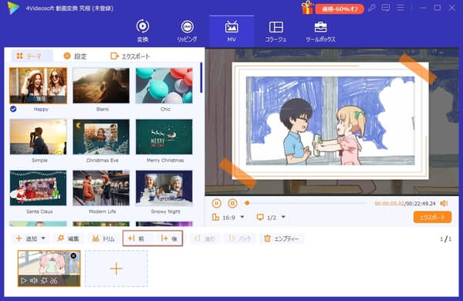Insert a clip before with 前 button
Viewport: 463px width, 301px height.
(136, 238)
